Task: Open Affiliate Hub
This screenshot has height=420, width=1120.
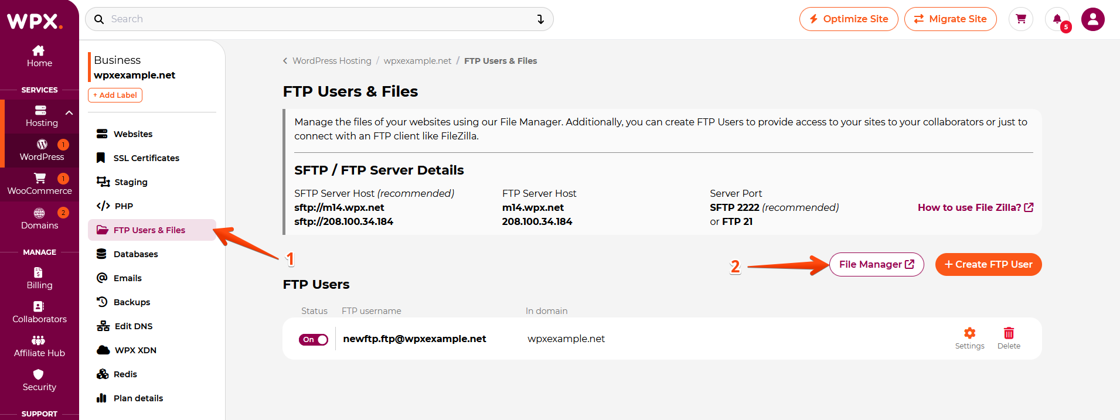Action: (x=39, y=346)
